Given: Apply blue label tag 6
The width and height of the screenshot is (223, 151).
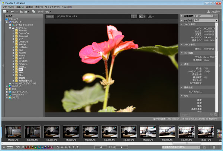Looking at the screenshot, I should click(42, 147).
